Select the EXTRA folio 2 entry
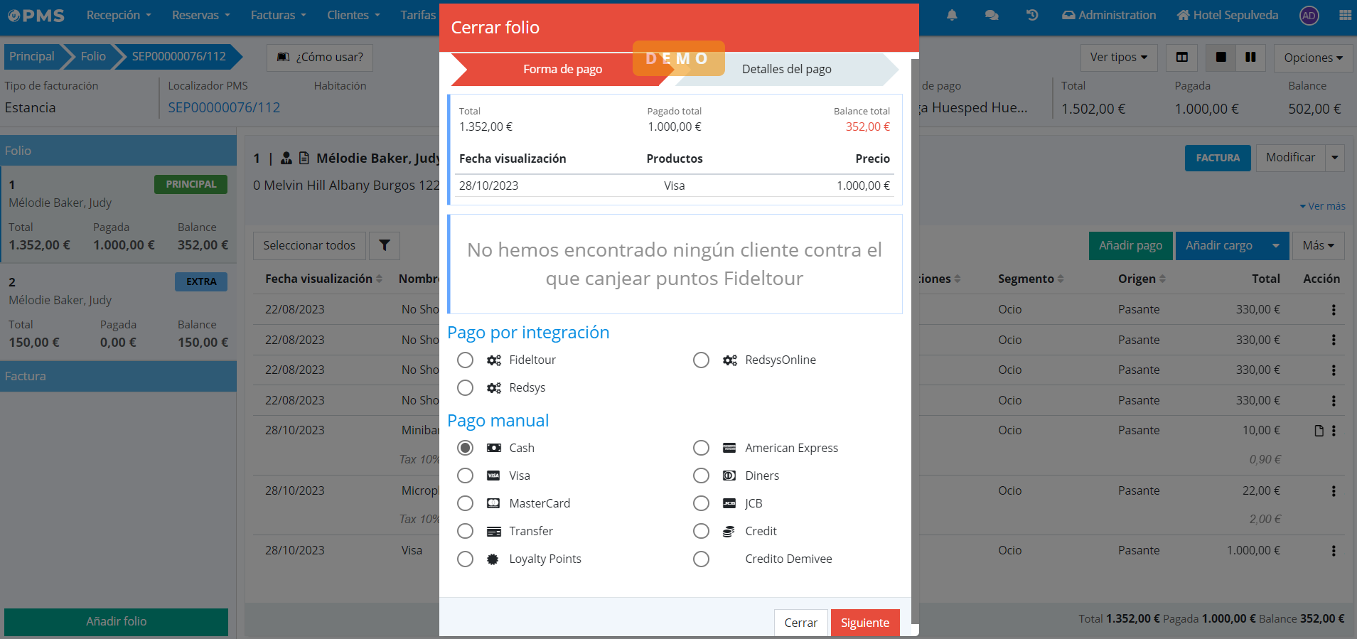The image size is (1357, 639). (x=118, y=311)
